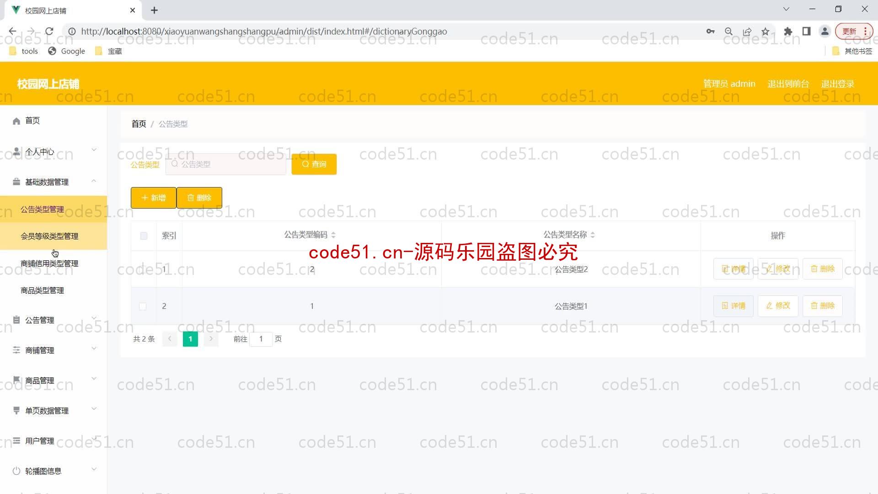Open 商铺信用类型管理 in the sidebar
878x494 pixels.
54,263
